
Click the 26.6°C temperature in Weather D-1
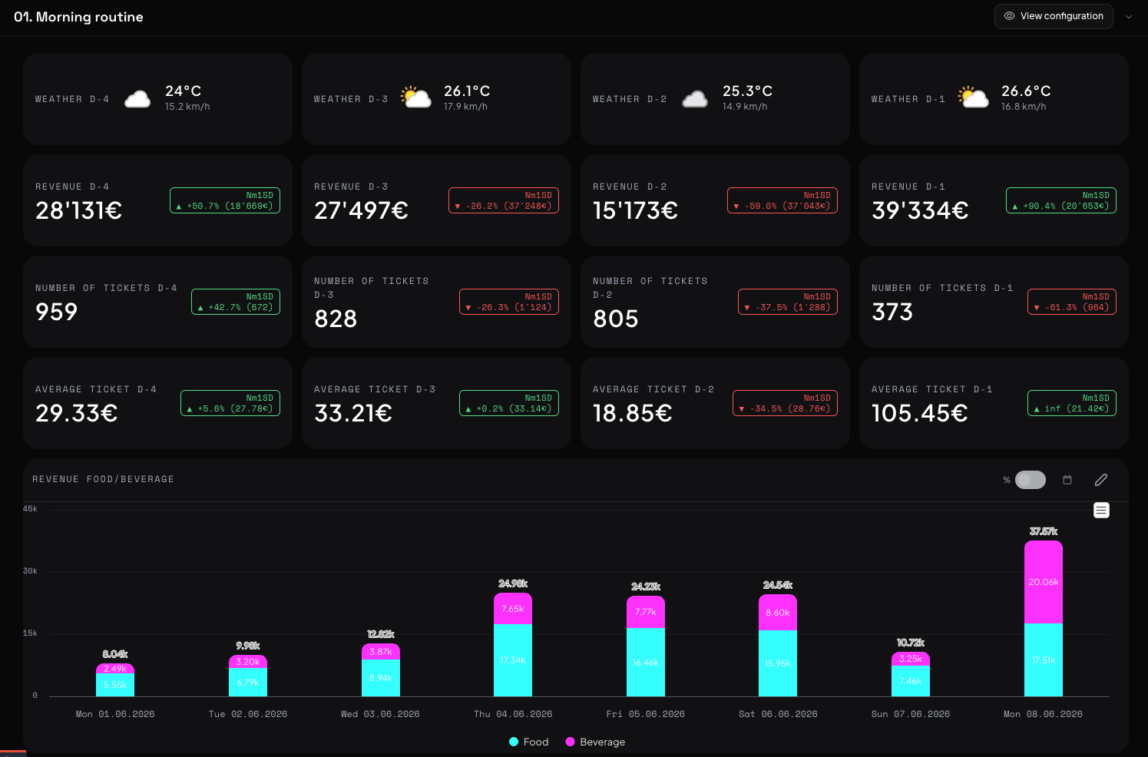coord(1026,91)
